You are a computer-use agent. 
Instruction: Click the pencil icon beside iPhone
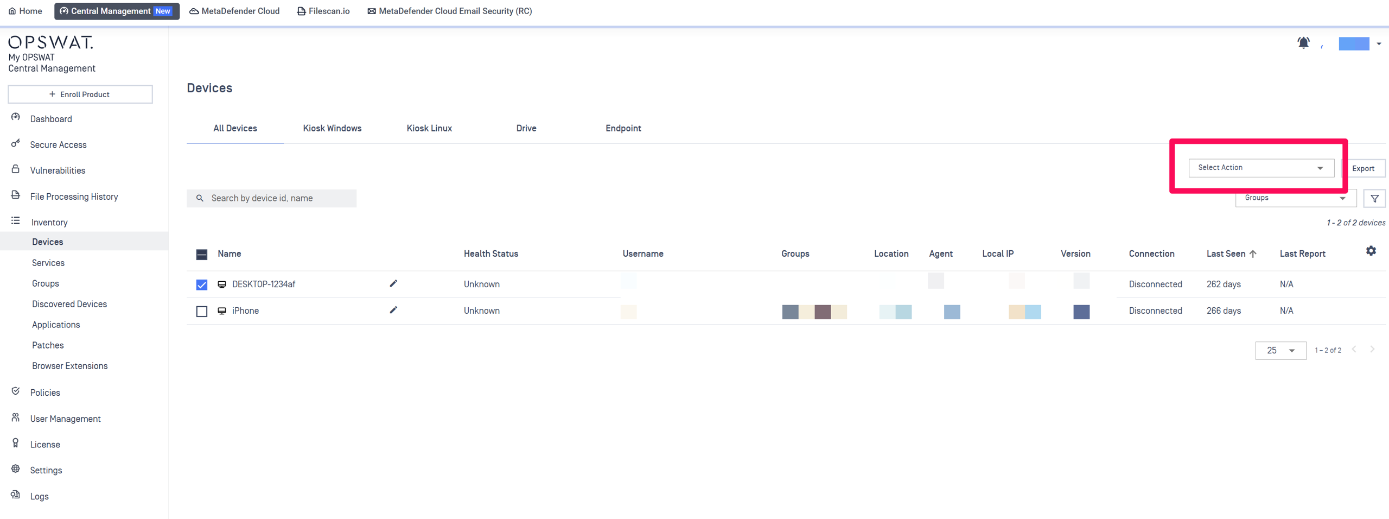click(x=393, y=310)
